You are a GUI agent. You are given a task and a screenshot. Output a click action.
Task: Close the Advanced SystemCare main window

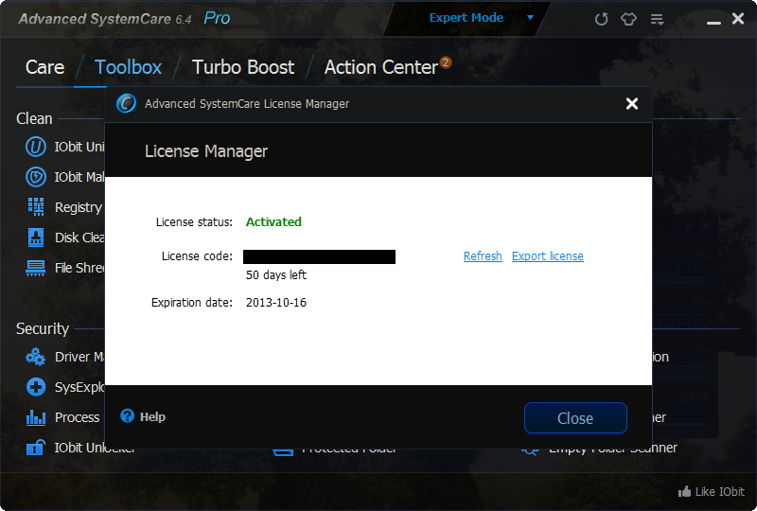(738, 18)
